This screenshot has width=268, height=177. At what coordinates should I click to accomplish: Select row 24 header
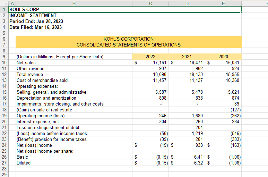(4, 145)
